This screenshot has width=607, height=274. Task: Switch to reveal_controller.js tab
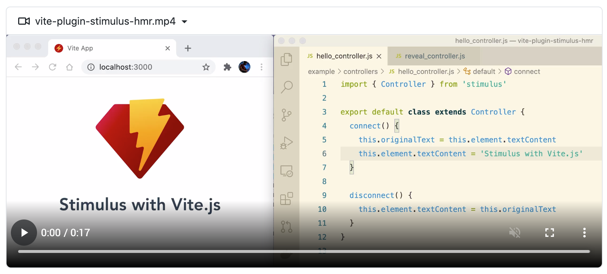(x=434, y=56)
